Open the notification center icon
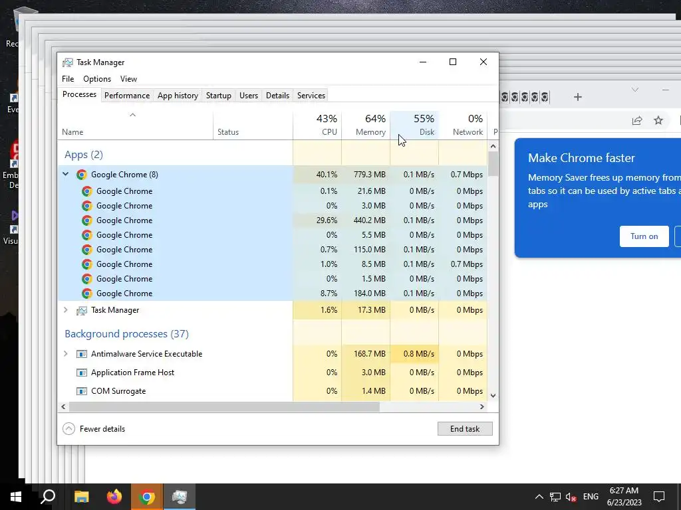681x510 pixels. (659, 497)
